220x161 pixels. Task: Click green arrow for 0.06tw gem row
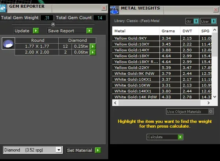[93, 52]
